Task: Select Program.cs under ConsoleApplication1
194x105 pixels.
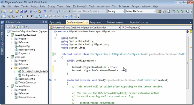Action: (x=24, y=53)
